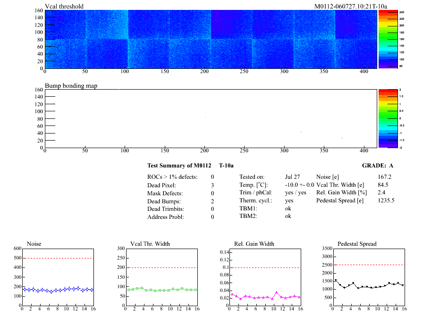Click the first green square in Vcal Thr. Width plot
The width and height of the screenshot is (423, 317).
point(128,290)
